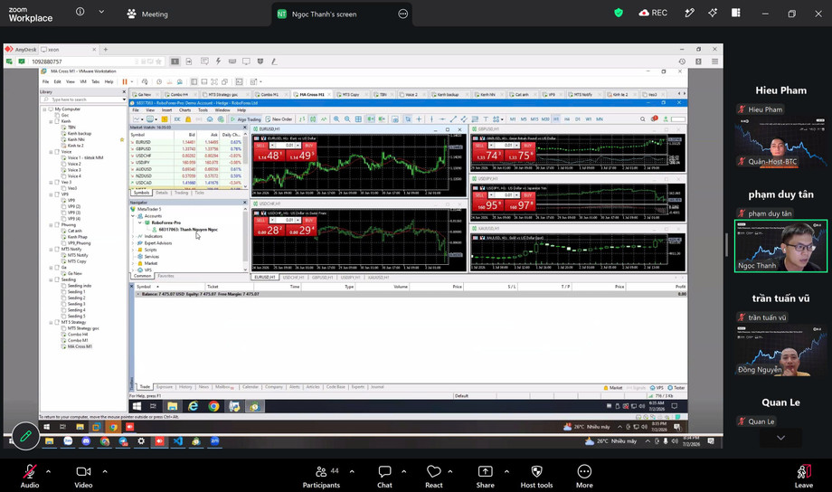Select the text label tool in MetaTrader
832x492 pixels.
(486, 119)
